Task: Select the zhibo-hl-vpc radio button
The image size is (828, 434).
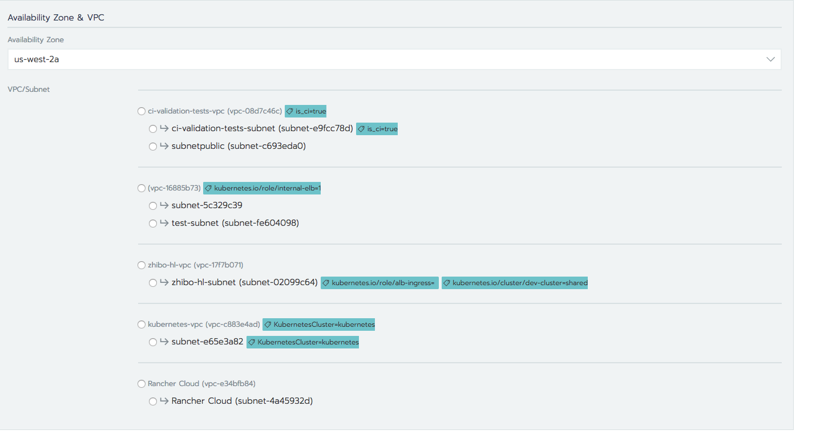Action: (x=142, y=265)
